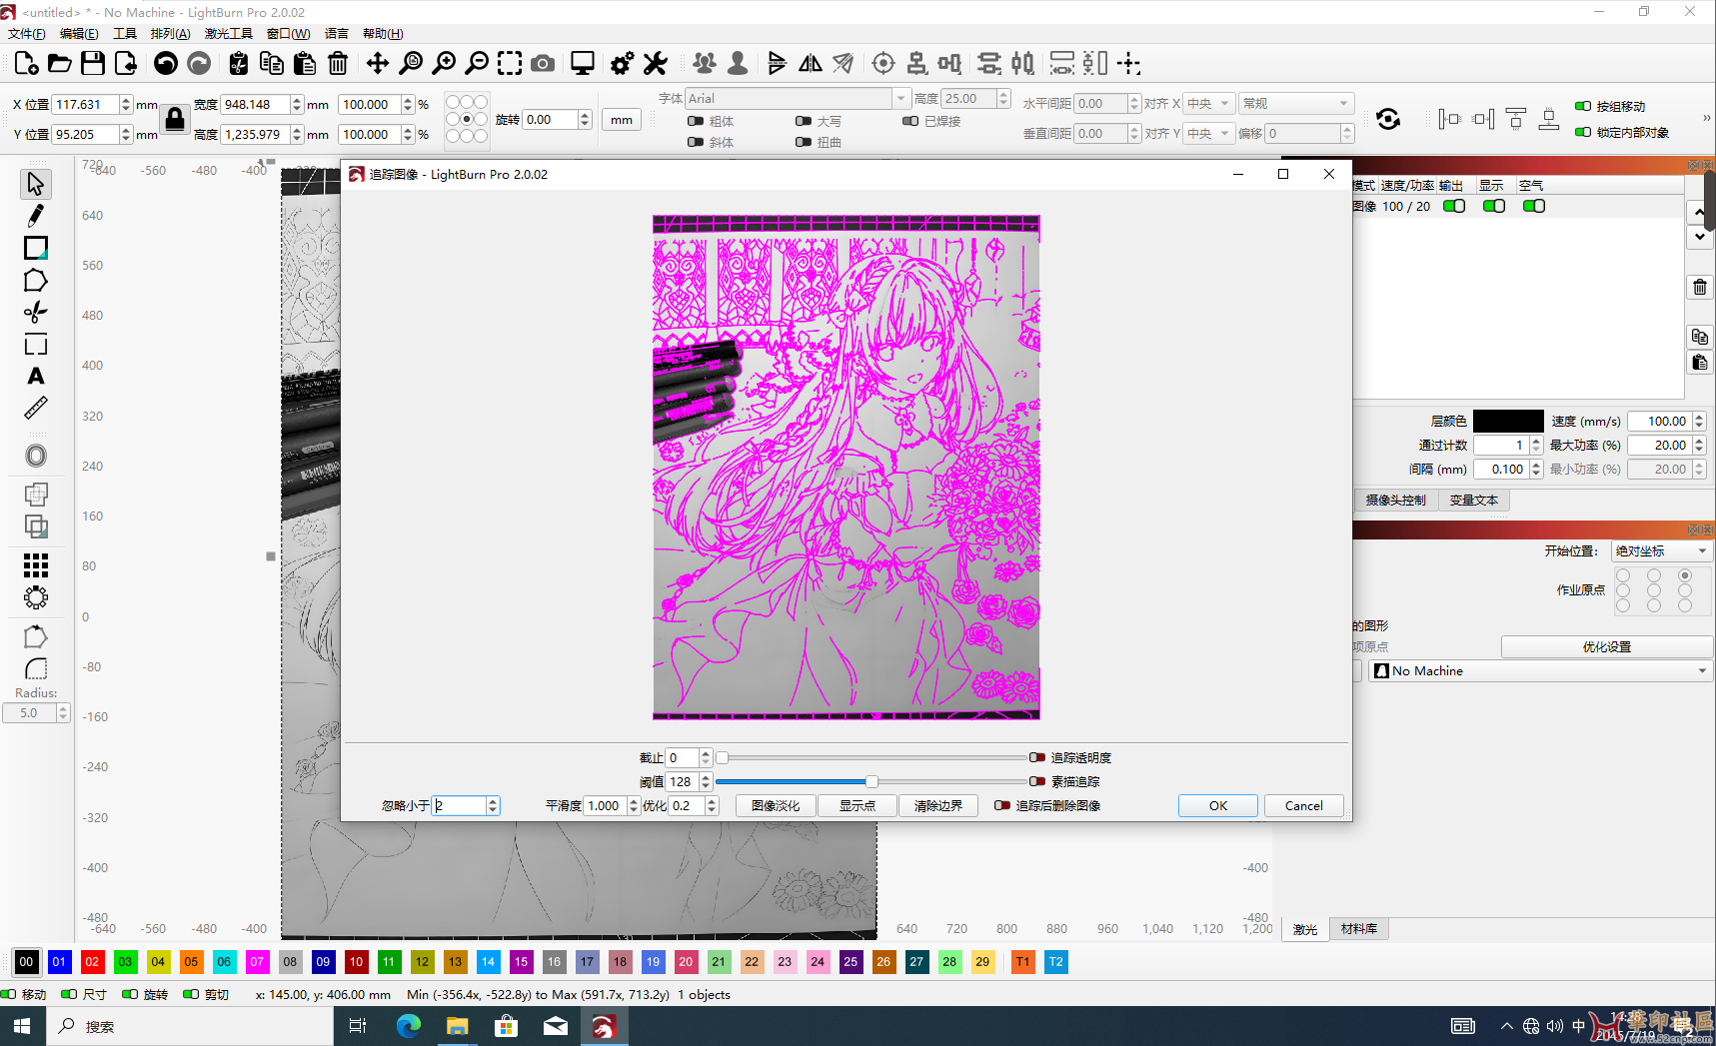
Task: Toggle 锁定内部对象 switch
Action: pyautogui.click(x=1583, y=132)
